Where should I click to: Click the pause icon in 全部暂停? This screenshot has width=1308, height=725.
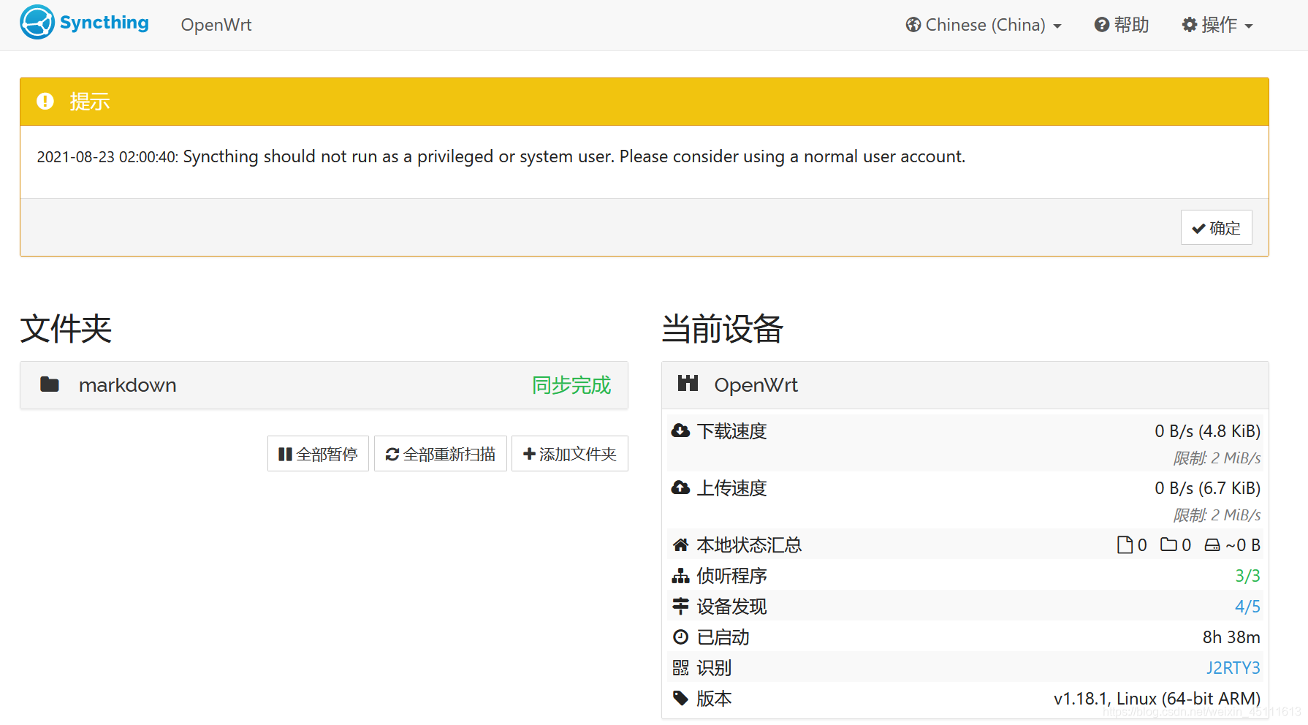[x=285, y=454]
